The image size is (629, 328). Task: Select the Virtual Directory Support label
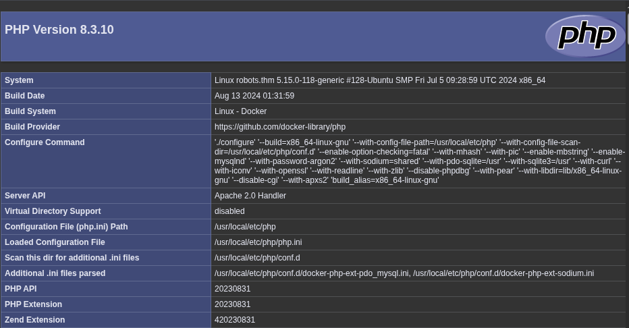[53, 211]
